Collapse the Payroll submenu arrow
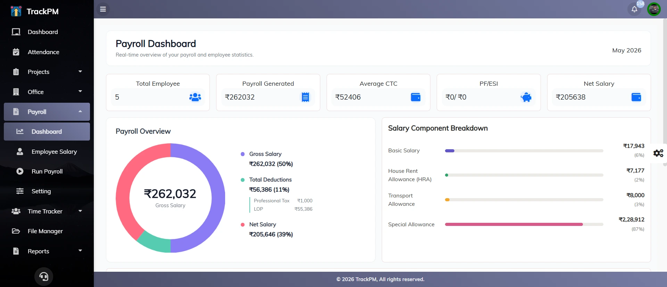The width and height of the screenshot is (667, 287). click(x=80, y=111)
